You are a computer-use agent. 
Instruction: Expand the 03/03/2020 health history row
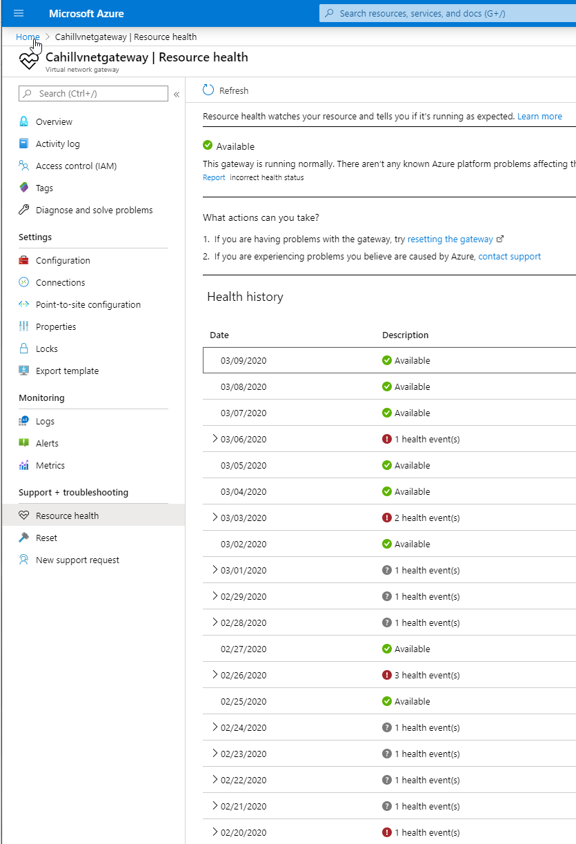click(215, 517)
